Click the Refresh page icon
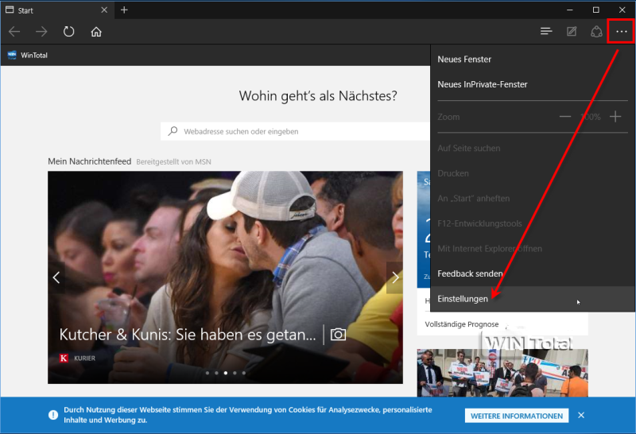 pos(69,32)
